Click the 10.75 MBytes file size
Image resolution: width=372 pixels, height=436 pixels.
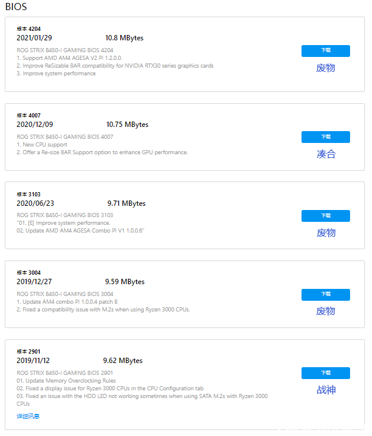(127, 125)
